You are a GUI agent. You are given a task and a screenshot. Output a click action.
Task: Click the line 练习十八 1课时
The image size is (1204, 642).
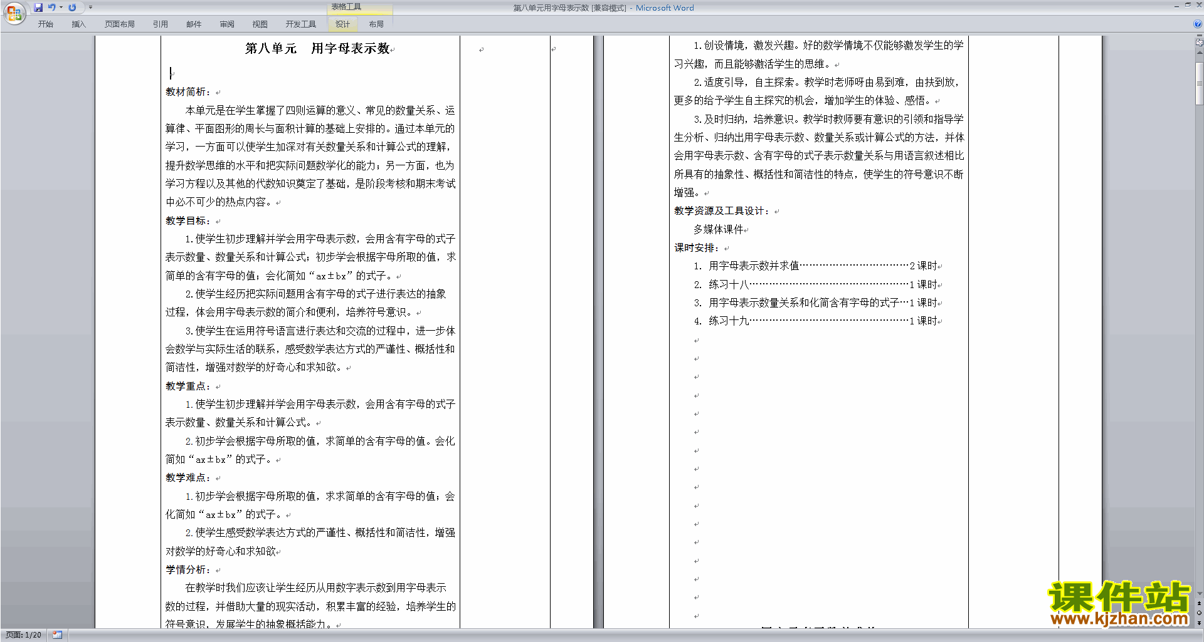[816, 284]
